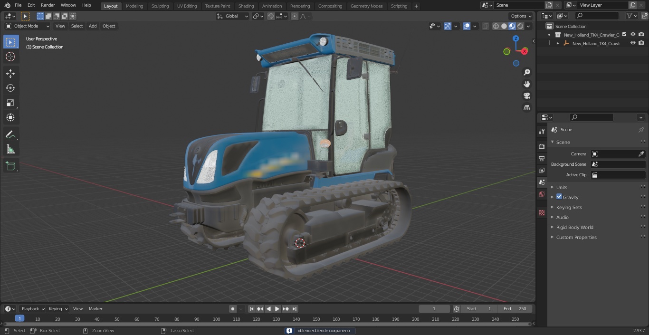Collapse the New_Holland_TK4_Crawler_C collection
The width and height of the screenshot is (649, 335).
point(549,35)
